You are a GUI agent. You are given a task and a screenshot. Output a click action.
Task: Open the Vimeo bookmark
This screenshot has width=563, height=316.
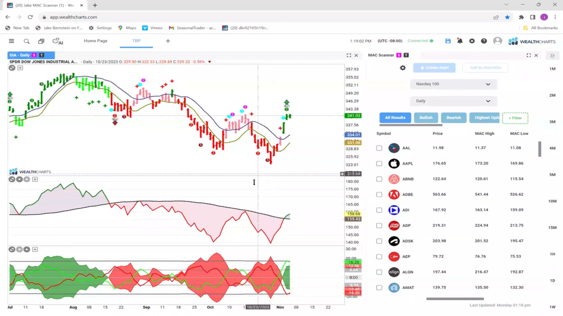click(152, 28)
